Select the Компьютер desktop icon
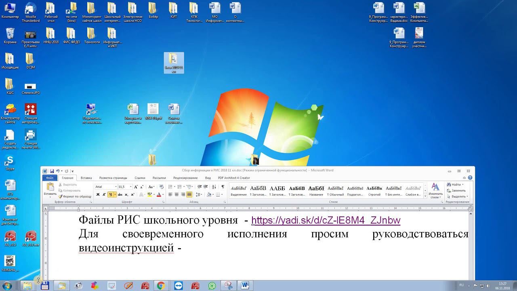Screen dimensions: 517x291 [10, 11]
